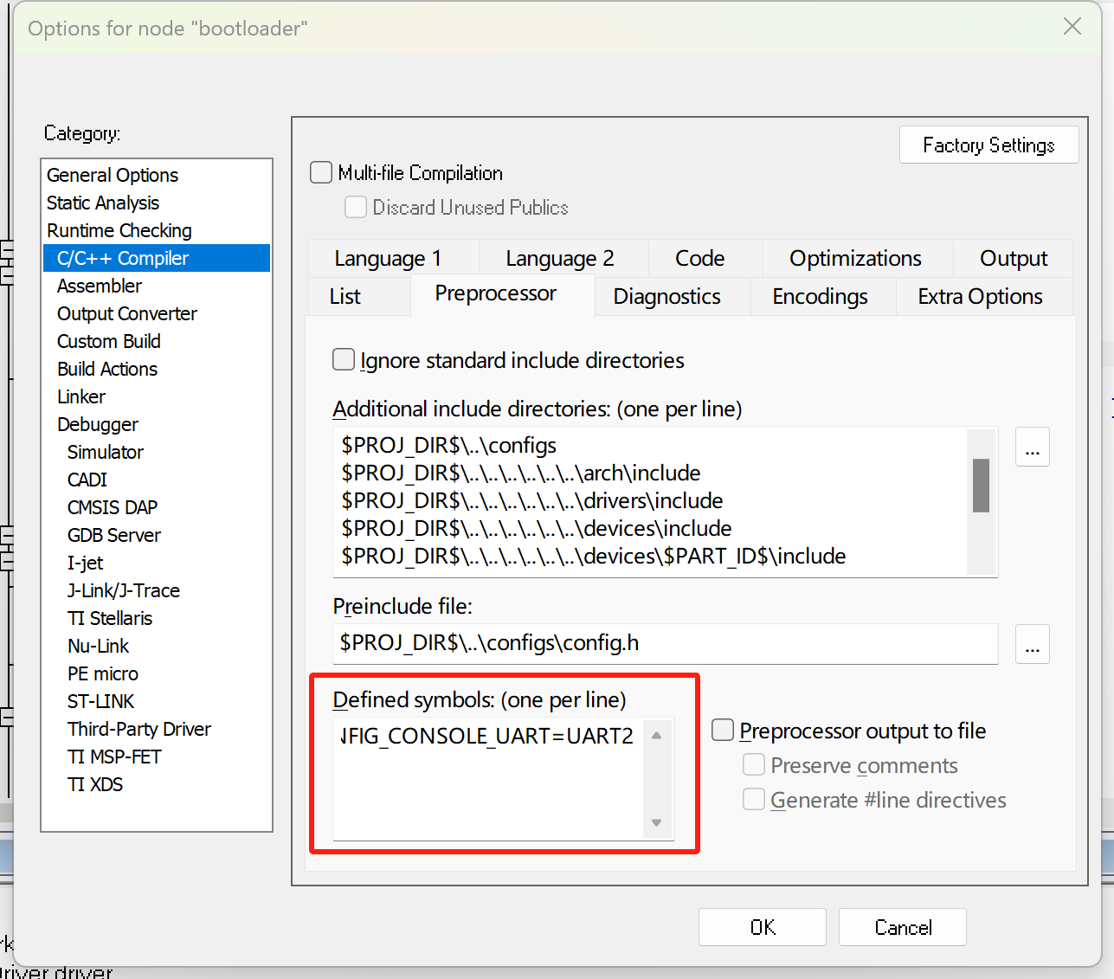Screen dimensions: 1114x979
Task: Choose the J-Link/J-Trace debugger category
Action: (x=124, y=590)
